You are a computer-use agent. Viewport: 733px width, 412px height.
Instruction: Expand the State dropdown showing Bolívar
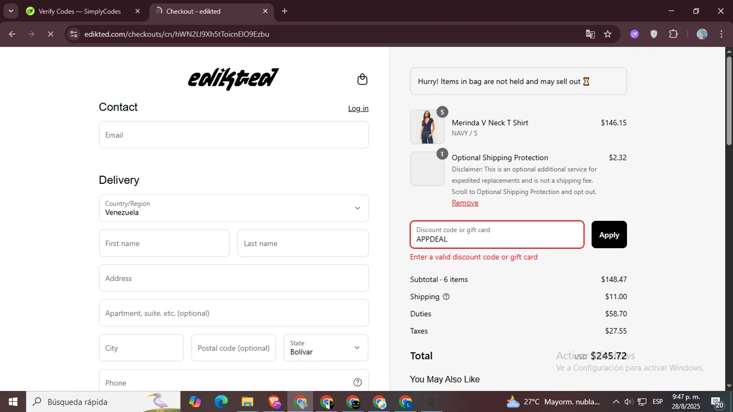click(x=326, y=348)
